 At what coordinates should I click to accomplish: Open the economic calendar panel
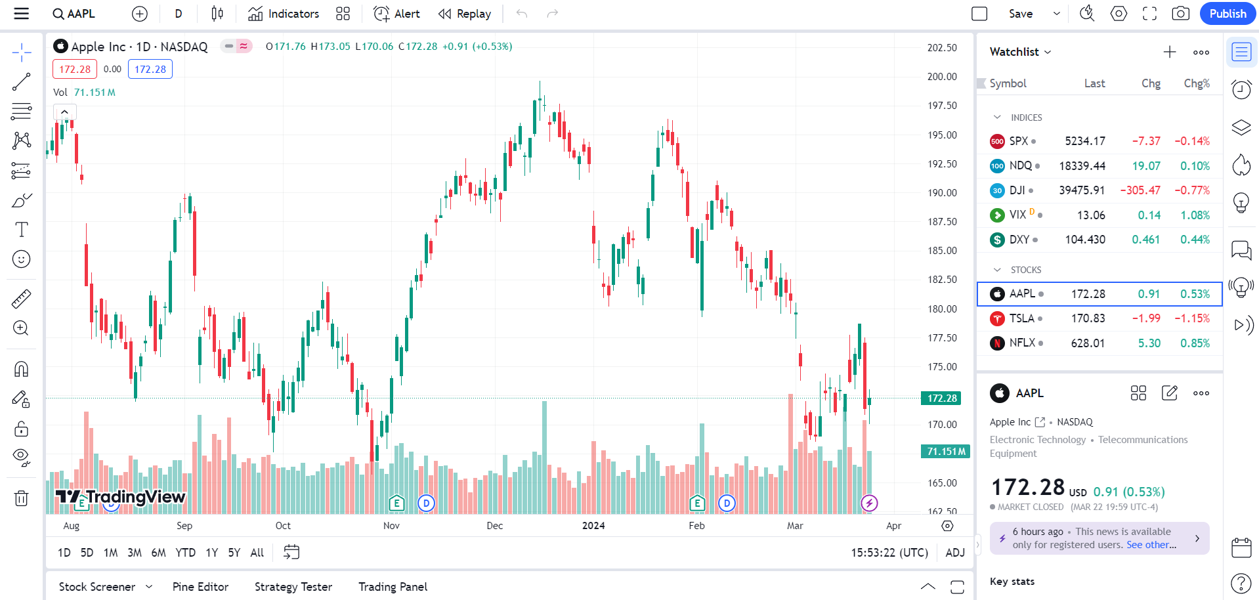tap(1241, 547)
